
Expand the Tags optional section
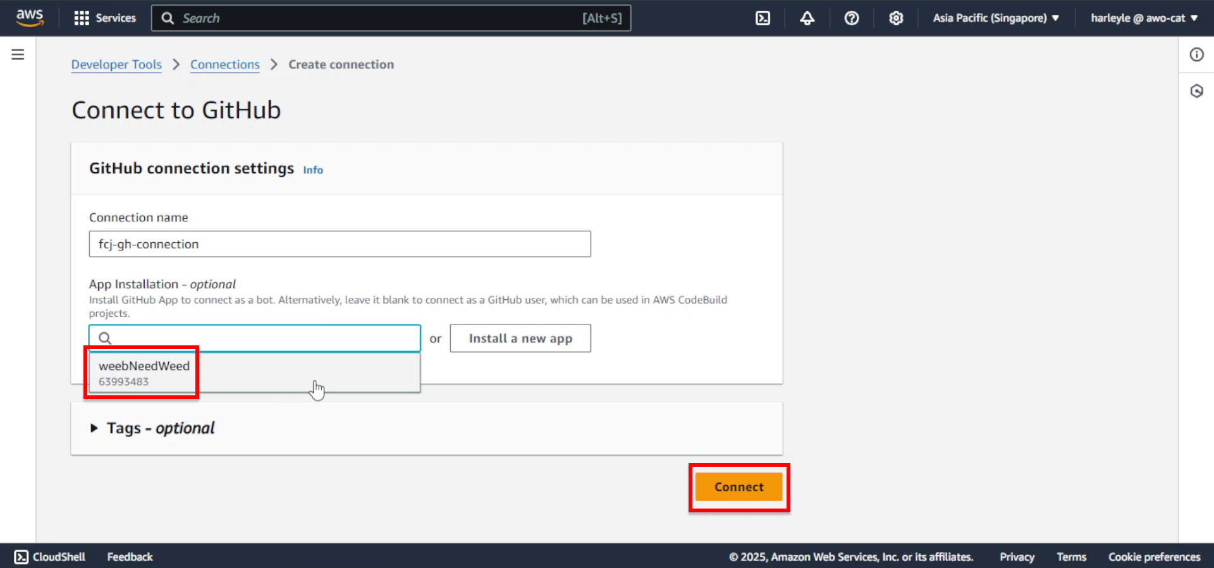tap(152, 428)
